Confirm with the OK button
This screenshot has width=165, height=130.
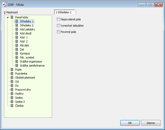(130, 123)
